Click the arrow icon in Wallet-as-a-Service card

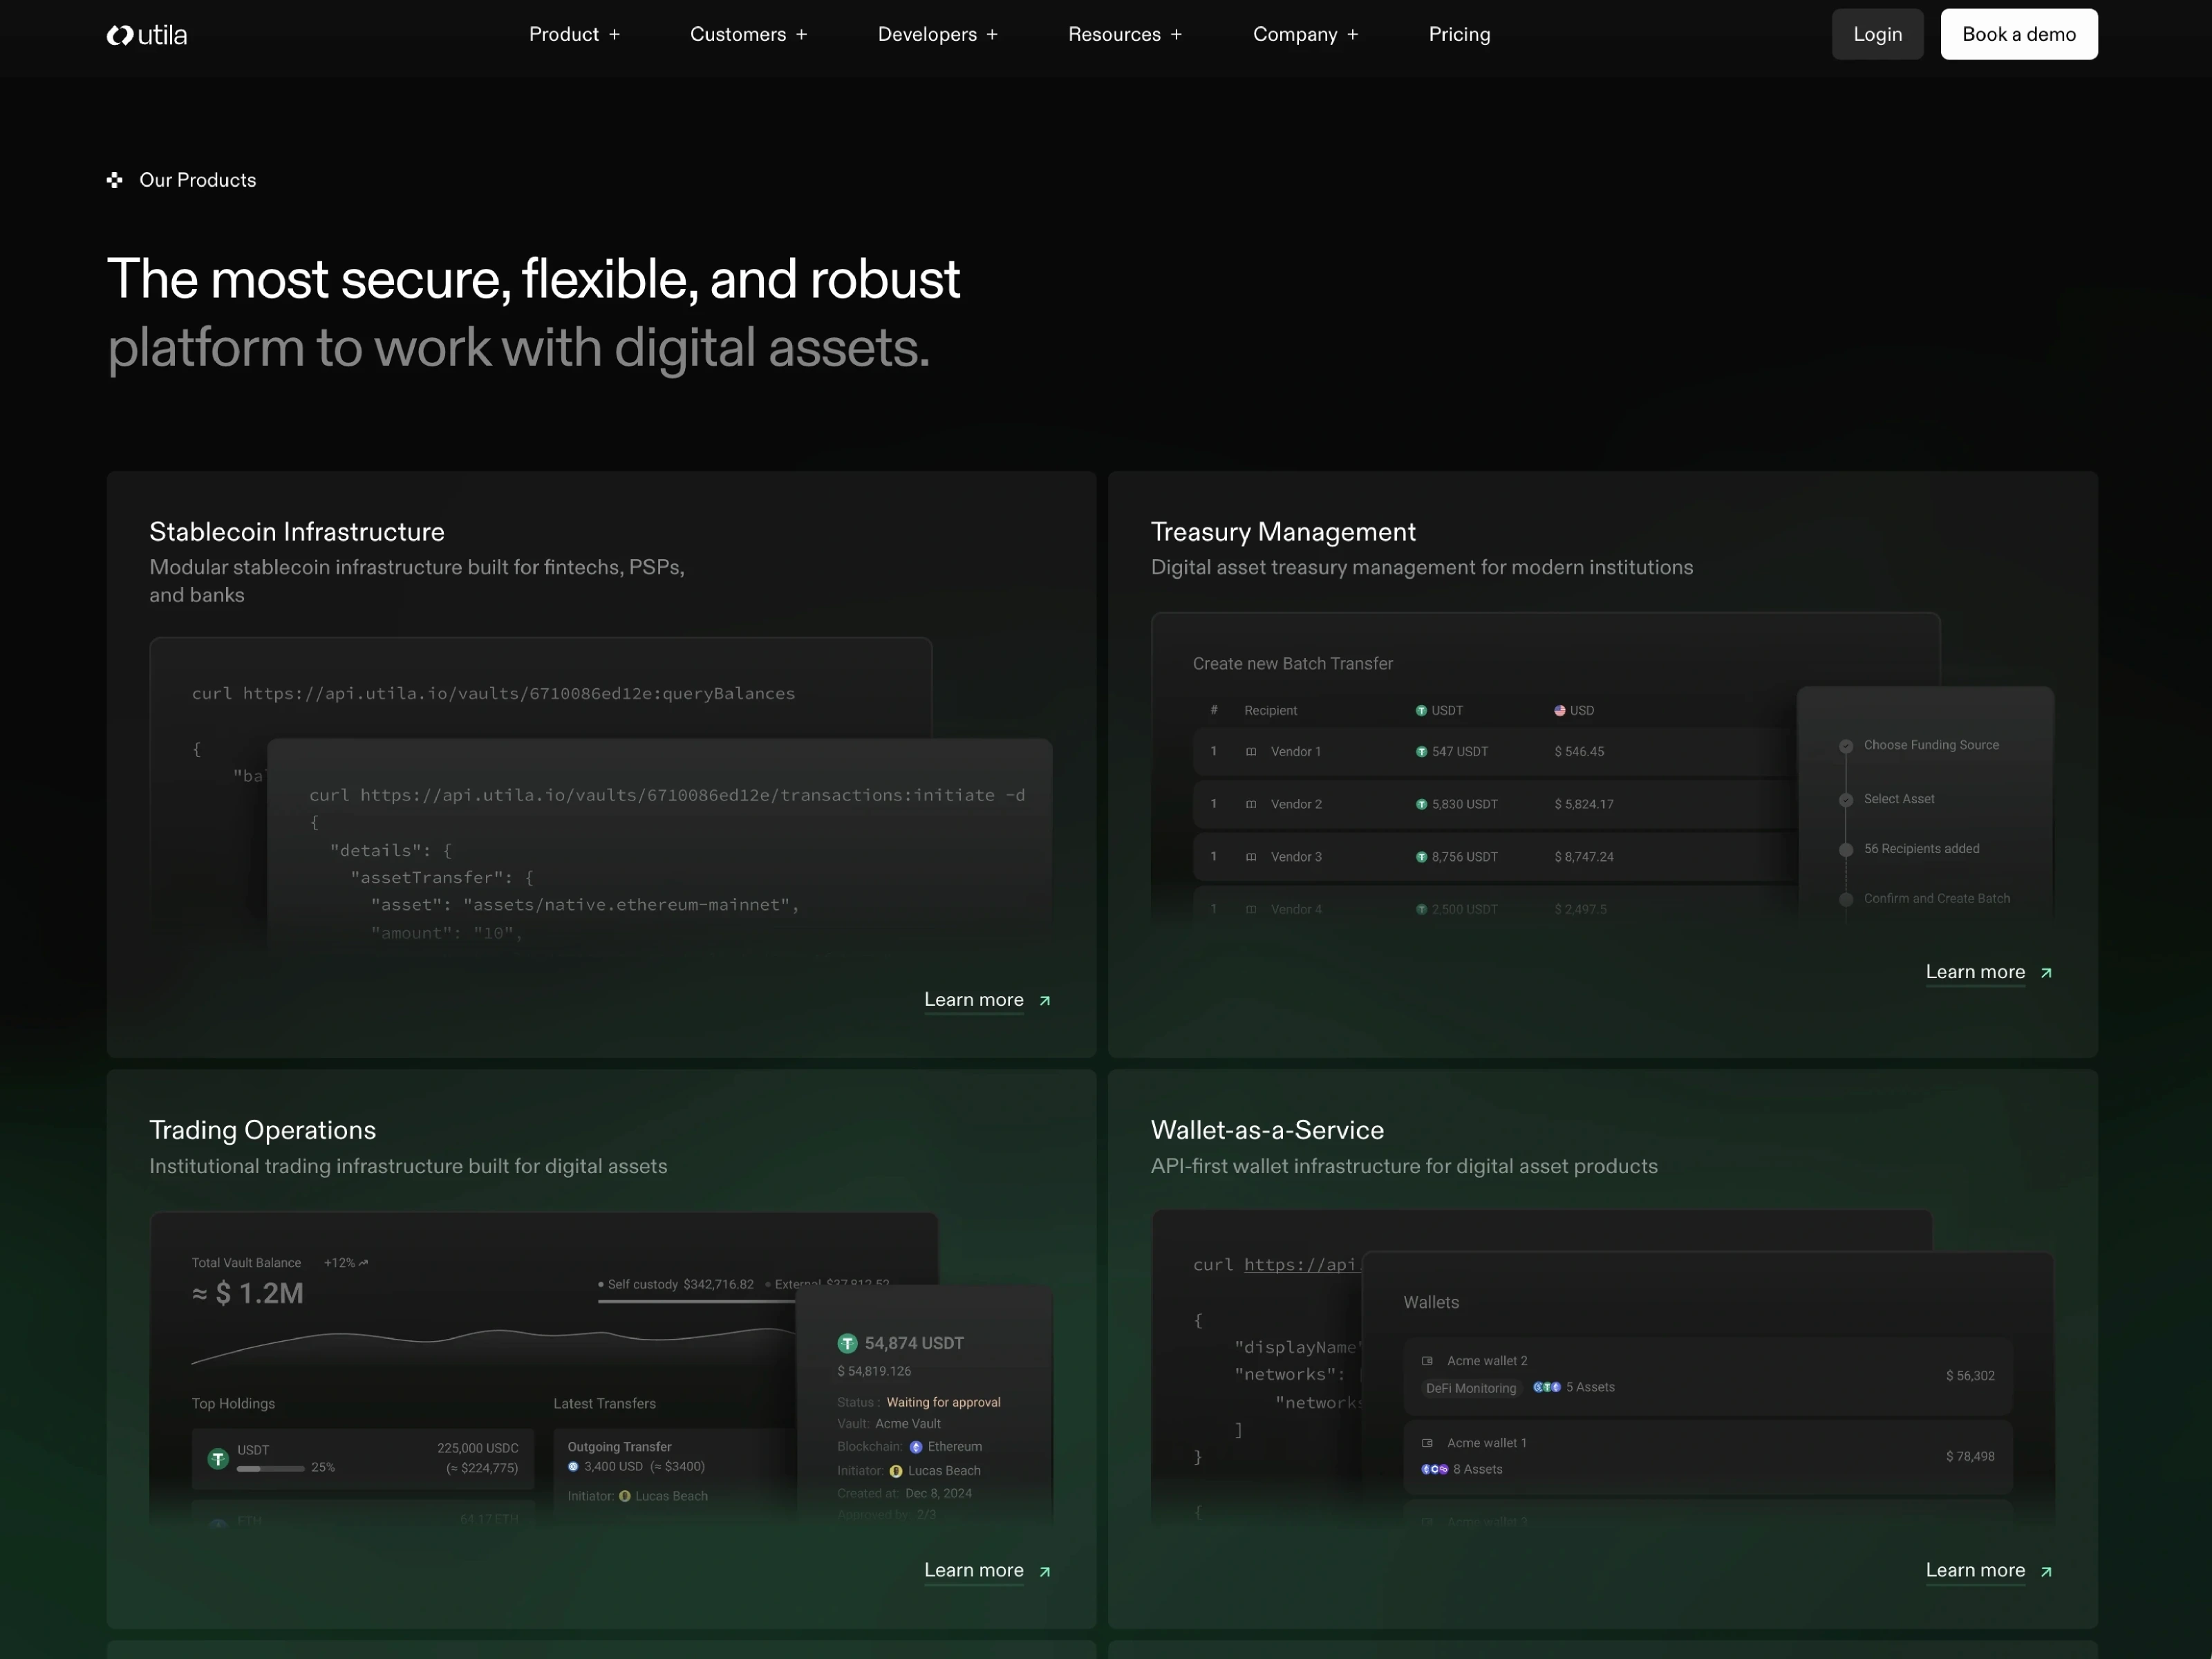tap(2046, 1572)
